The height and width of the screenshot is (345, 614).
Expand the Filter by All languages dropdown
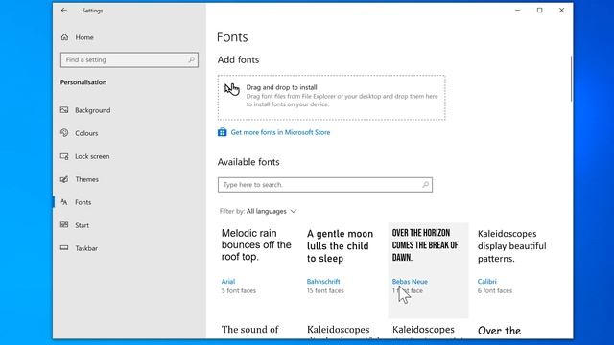point(258,211)
